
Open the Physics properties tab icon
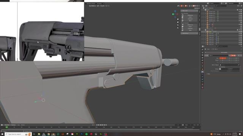pyautogui.click(x=202, y=77)
